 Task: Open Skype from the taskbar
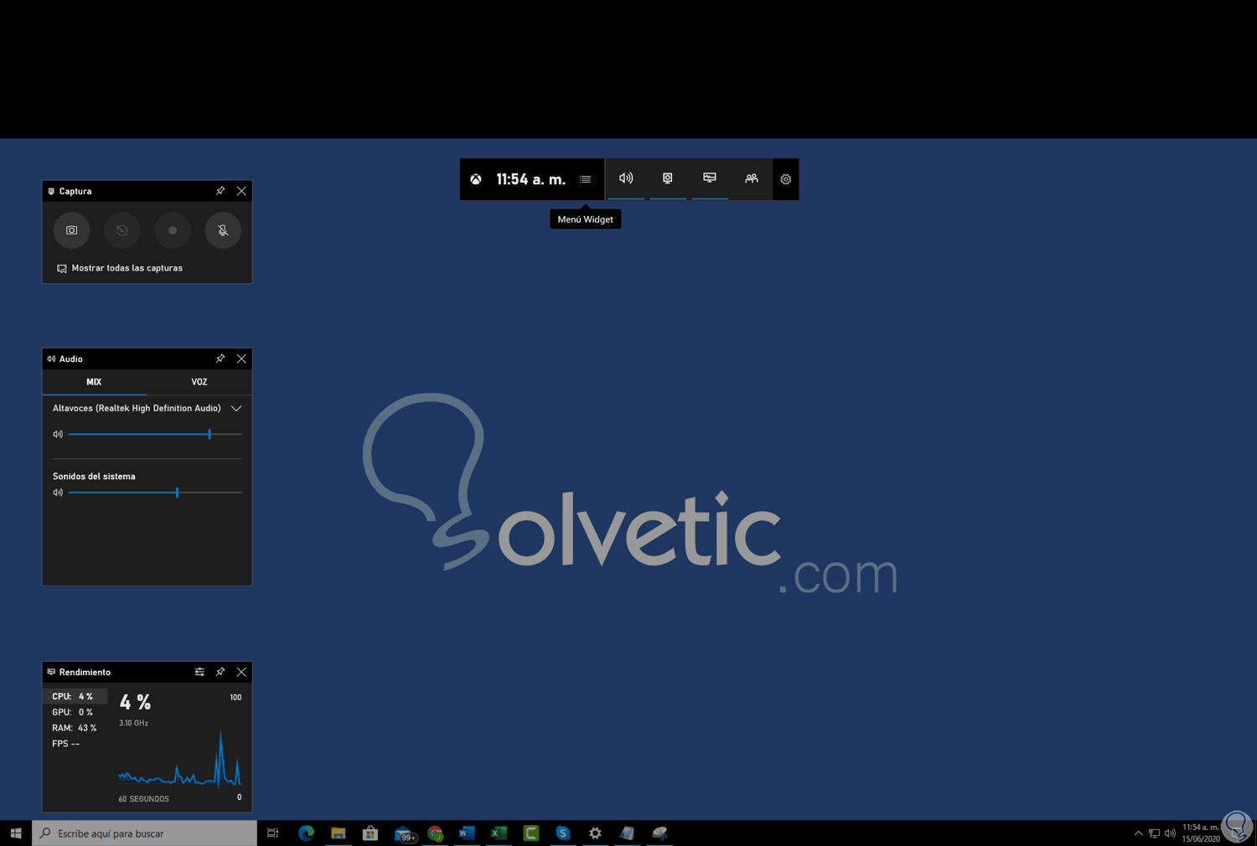point(562,833)
